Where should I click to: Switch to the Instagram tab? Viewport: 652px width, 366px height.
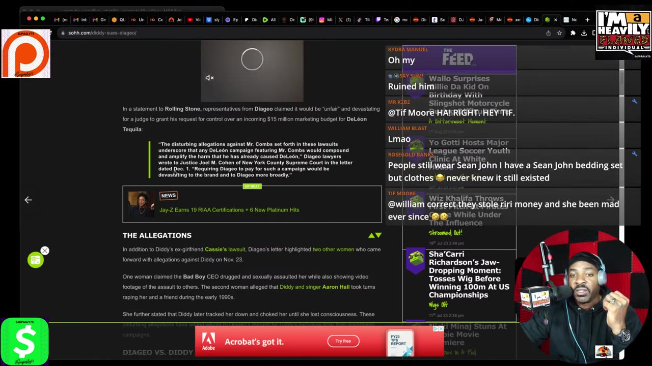326,20
